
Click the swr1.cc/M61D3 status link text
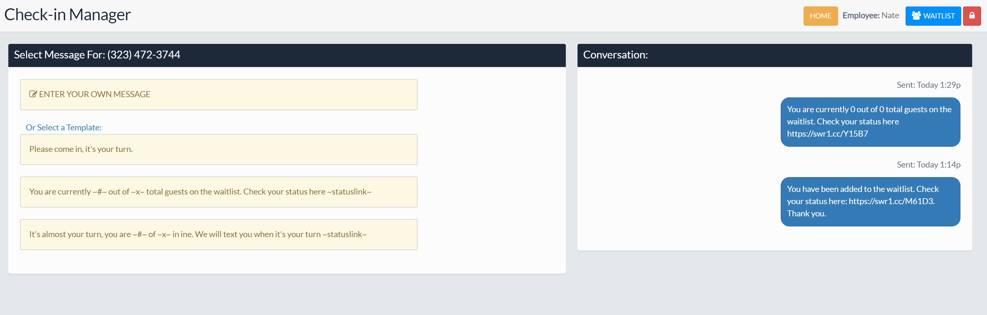pyautogui.click(x=891, y=202)
